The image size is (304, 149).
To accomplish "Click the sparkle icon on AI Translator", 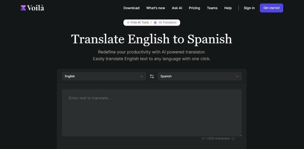I will (155, 23).
